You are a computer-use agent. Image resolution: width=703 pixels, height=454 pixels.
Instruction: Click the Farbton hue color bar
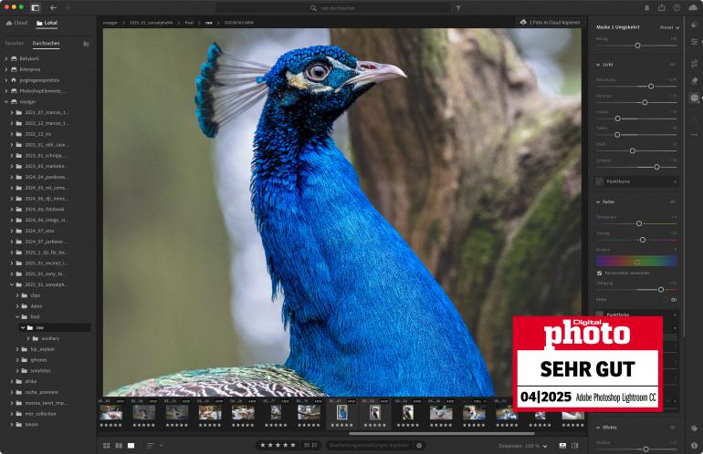[x=636, y=261]
